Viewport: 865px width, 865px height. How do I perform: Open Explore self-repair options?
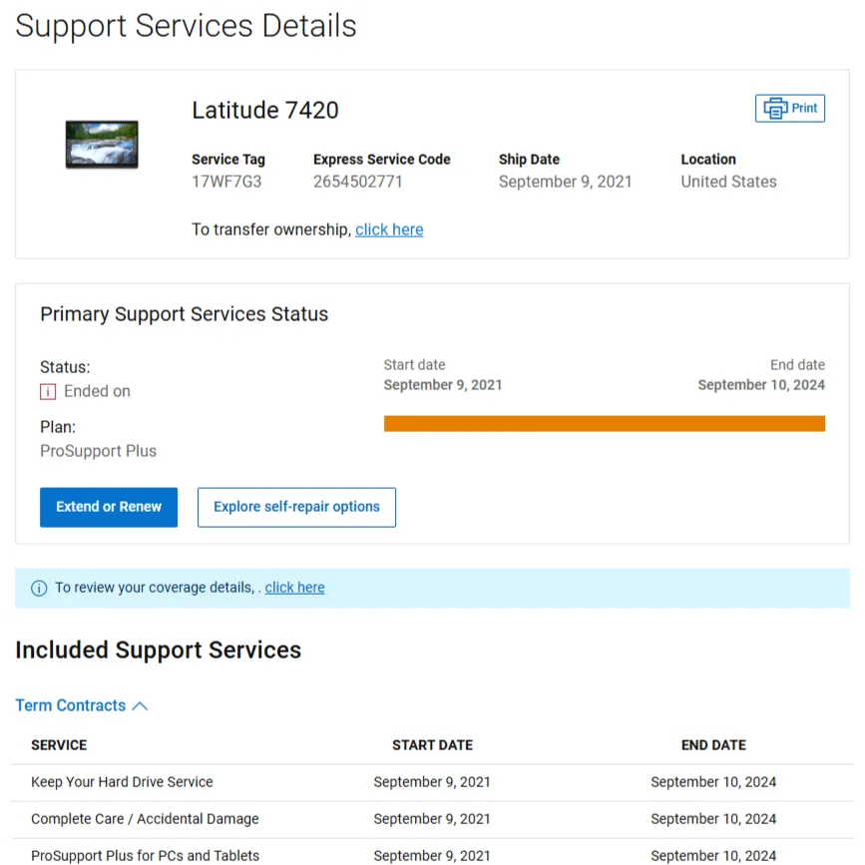[x=295, y=507]
